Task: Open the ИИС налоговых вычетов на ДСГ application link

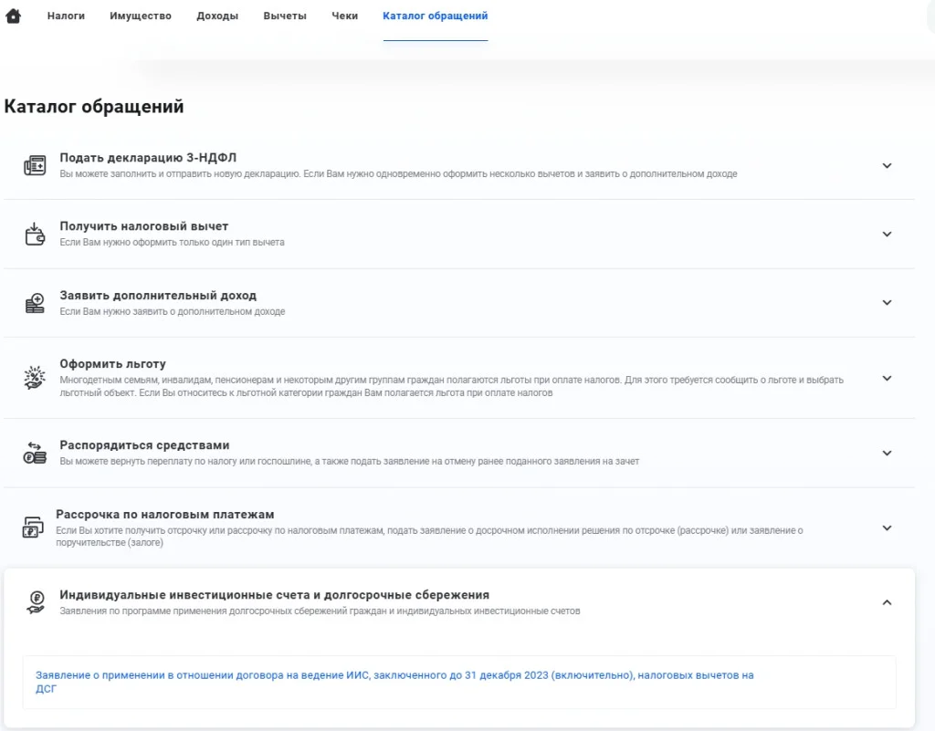Action: coord(394,682)
